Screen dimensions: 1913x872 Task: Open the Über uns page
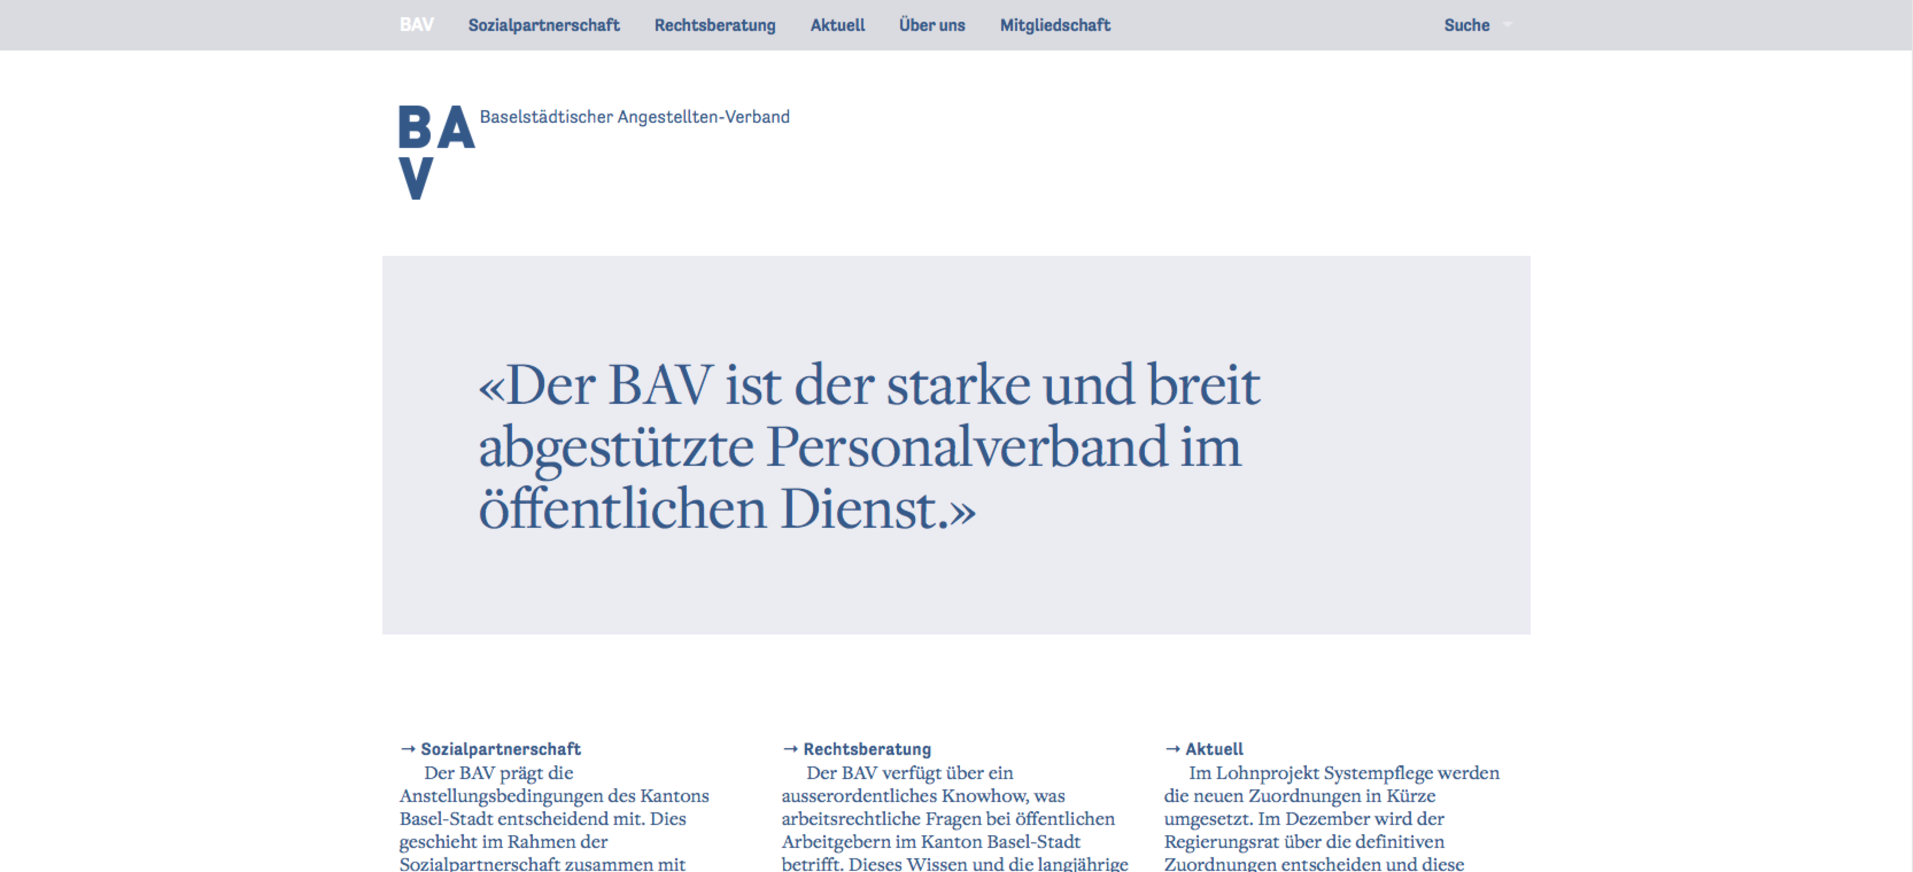click(932, 25)
